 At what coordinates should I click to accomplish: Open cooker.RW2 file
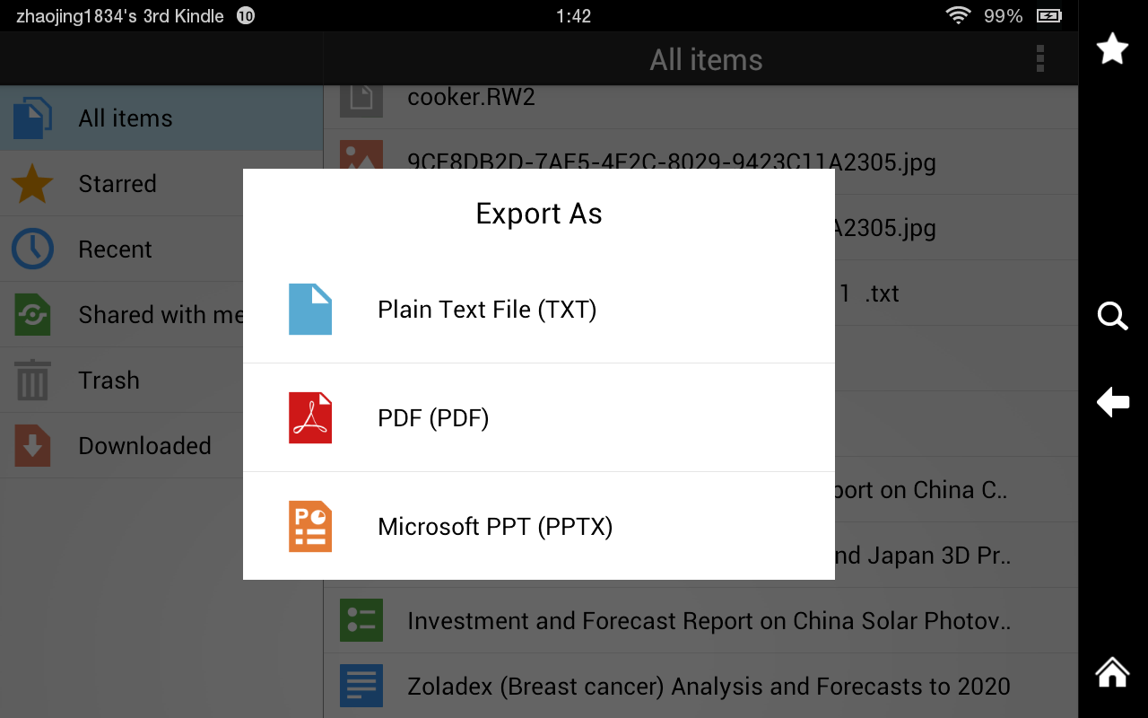tap(471, 97)
